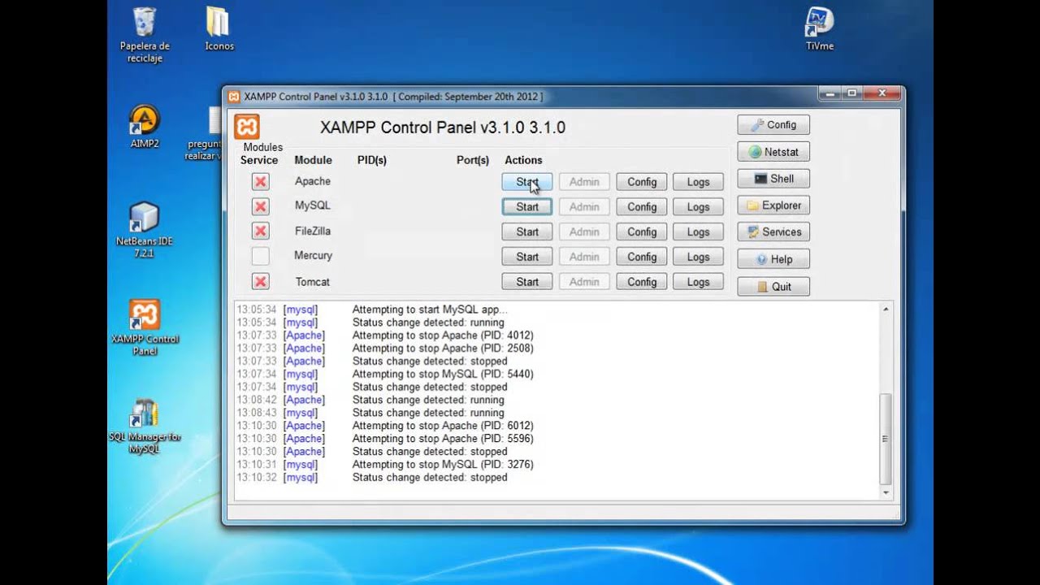The image size is (1040, 585).
Task: Click the Apache module name label
Action: [313, 181]
